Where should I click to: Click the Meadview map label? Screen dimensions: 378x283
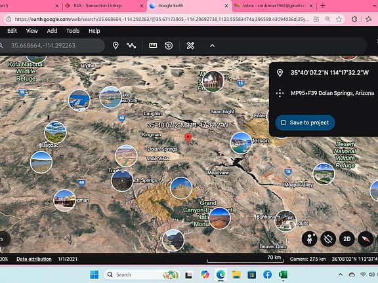pos(218,172)
